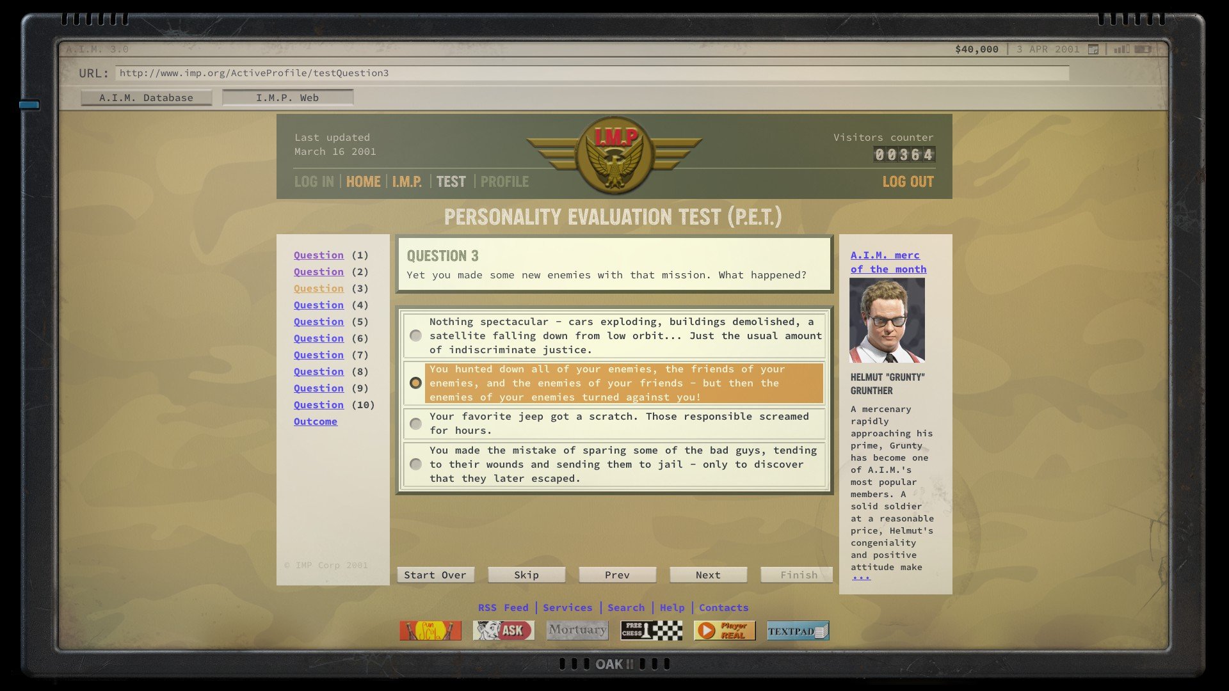Open the Outcome link

click(316, 422)
